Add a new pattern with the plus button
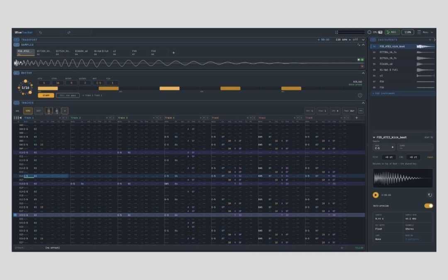Viewport: 448px width, 280px height. click(x=65, y=111)
